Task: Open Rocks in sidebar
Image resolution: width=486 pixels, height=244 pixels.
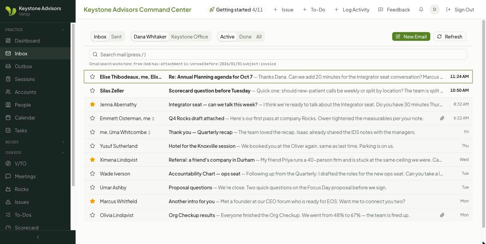Action: click(35, 189)
